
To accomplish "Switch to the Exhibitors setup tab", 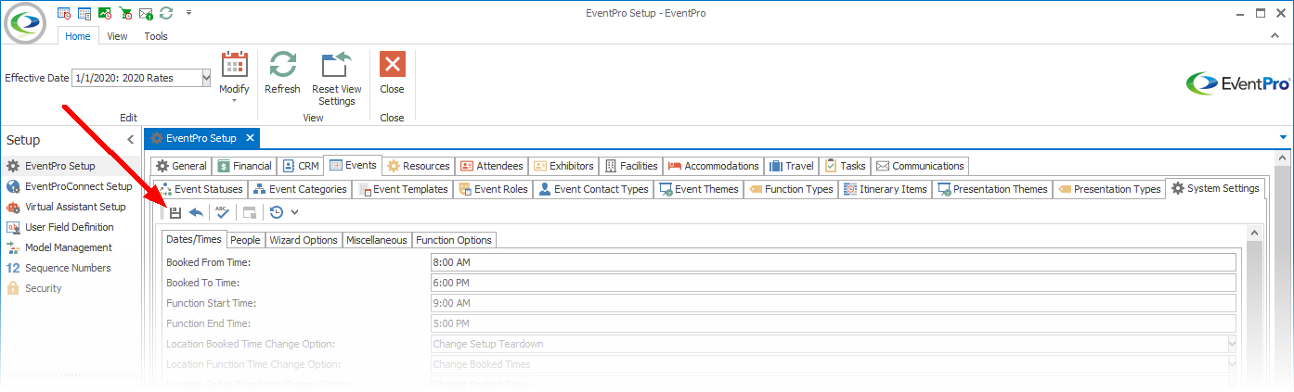I will coord(564,166).
